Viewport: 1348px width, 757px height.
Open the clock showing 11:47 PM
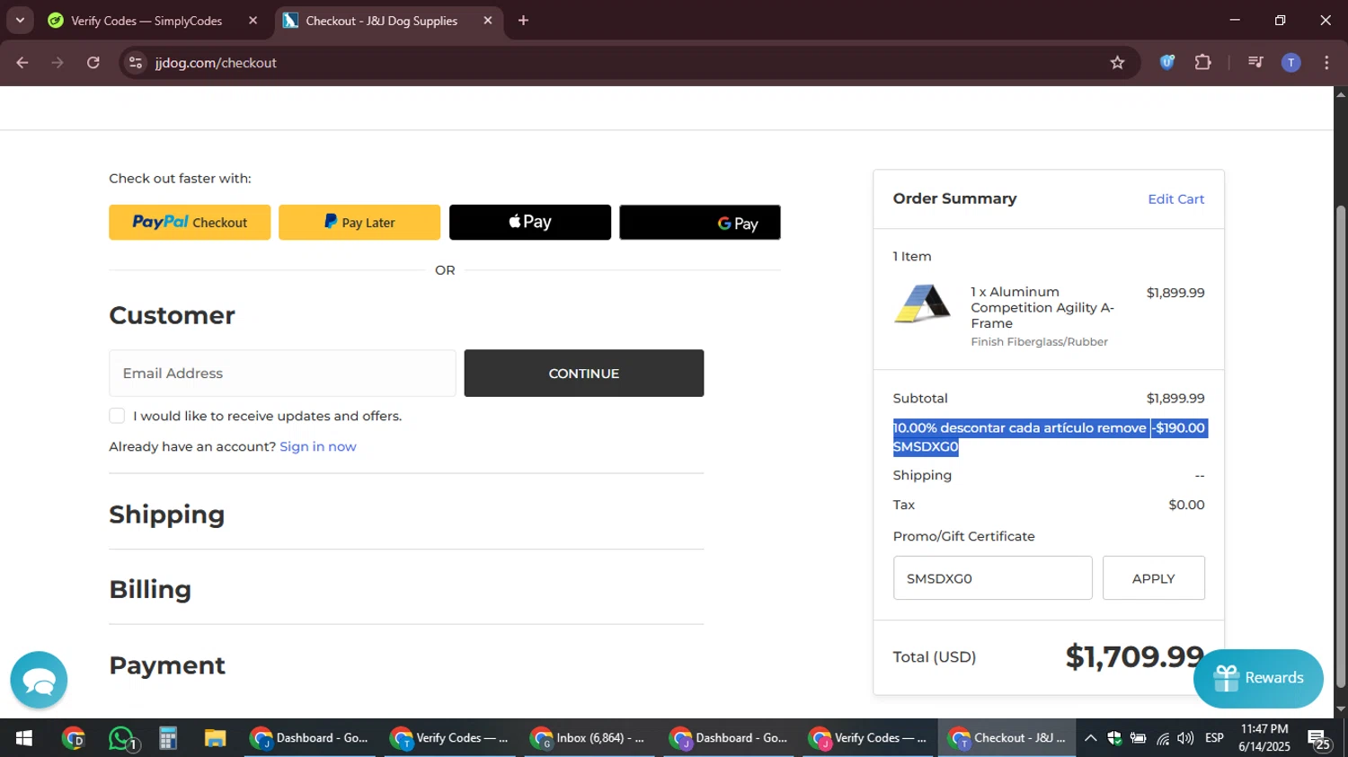[1264, 738]
